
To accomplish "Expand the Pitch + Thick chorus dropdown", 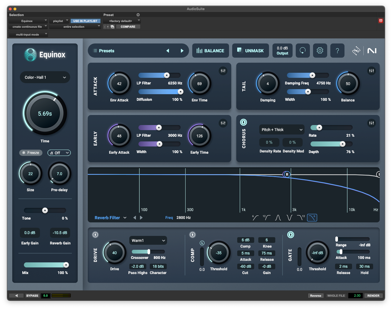I will point(282,130).
